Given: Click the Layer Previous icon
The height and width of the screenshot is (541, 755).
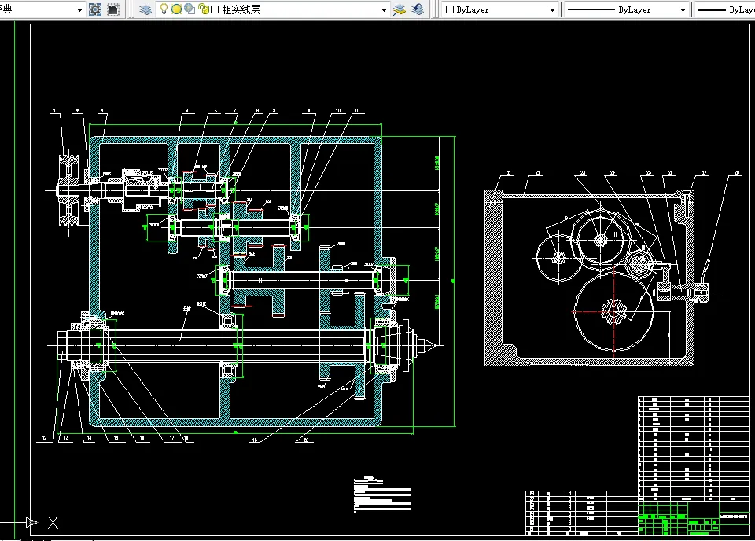Looking at the screenshot, I should pyautogui.click(x=417, y=9).
